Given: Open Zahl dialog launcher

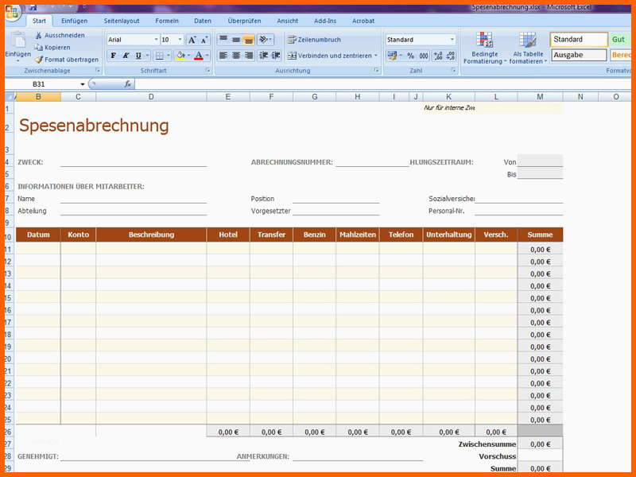Looking at the screenshot, I should click(453, 70).
